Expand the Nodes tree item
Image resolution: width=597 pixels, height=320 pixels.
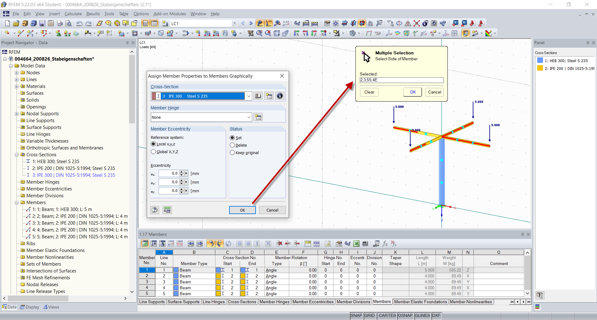click(x=17, y=73)
